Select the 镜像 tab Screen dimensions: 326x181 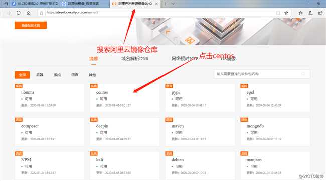click(94, 58)
